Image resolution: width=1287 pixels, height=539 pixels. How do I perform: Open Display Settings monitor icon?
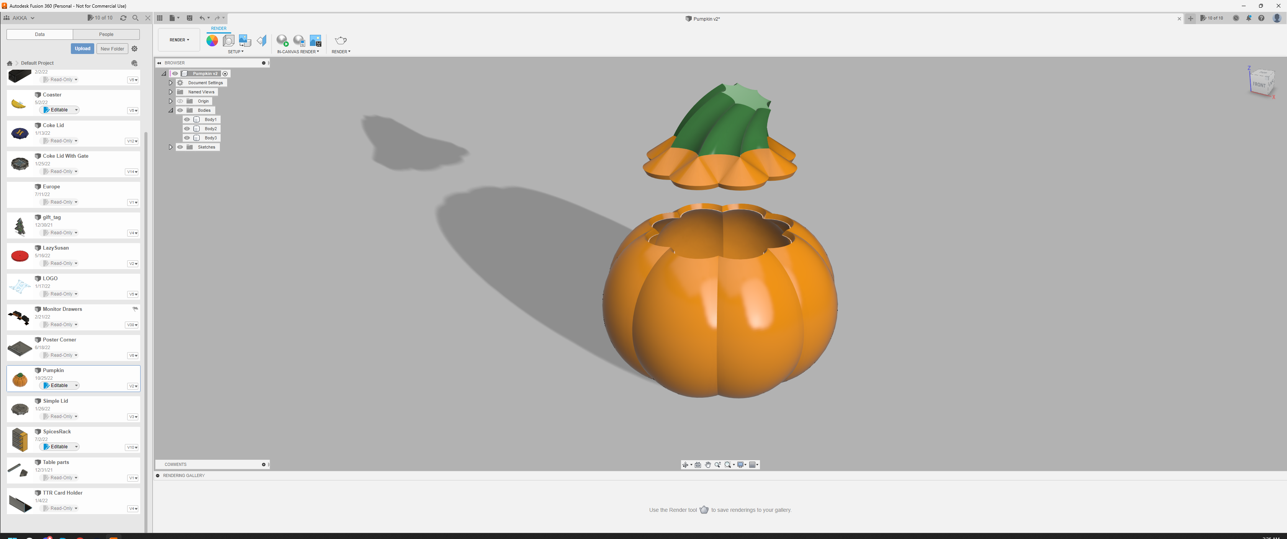point(741,465)
